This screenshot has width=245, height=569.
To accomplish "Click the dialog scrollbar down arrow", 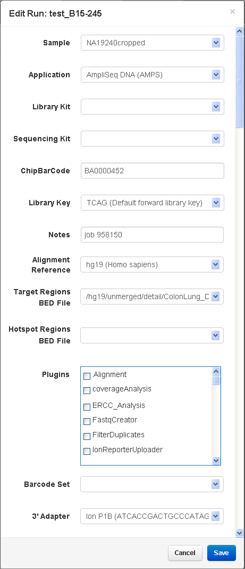I will click(x=239, y=532).
